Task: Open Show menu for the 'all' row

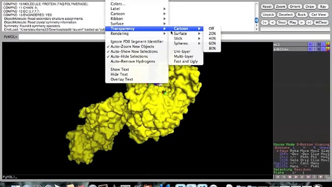Action: point(314,45)
